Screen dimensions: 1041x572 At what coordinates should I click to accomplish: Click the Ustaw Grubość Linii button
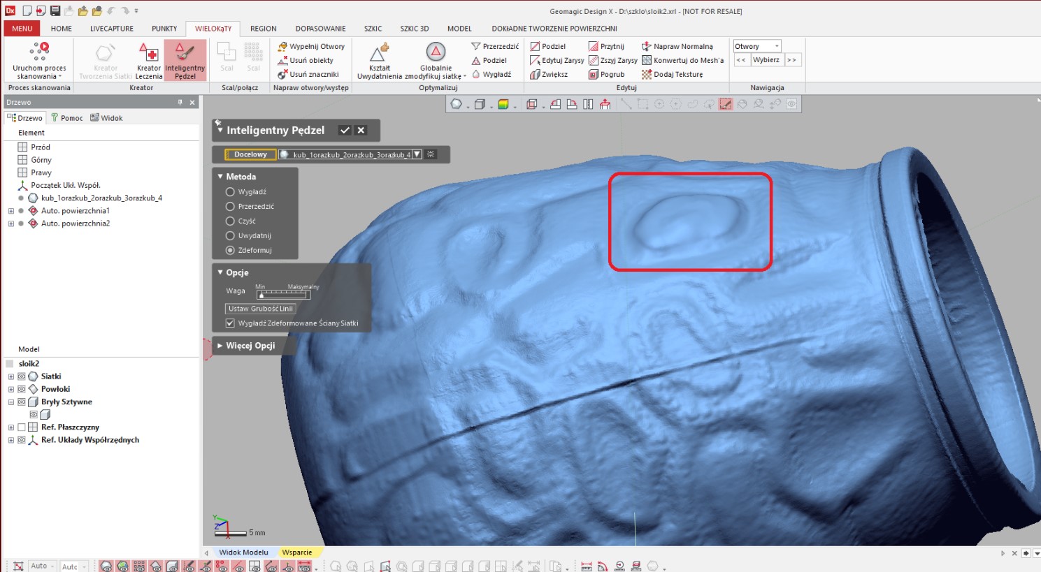pyautogui.click(x=261, y=309)
